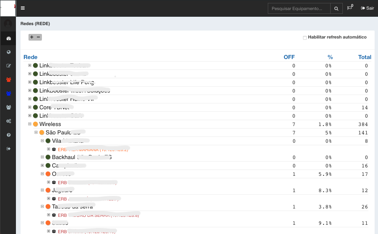Expand the Core network tree node
The height and width of the screenshot is (234, 378).
[x=30, y=107]
